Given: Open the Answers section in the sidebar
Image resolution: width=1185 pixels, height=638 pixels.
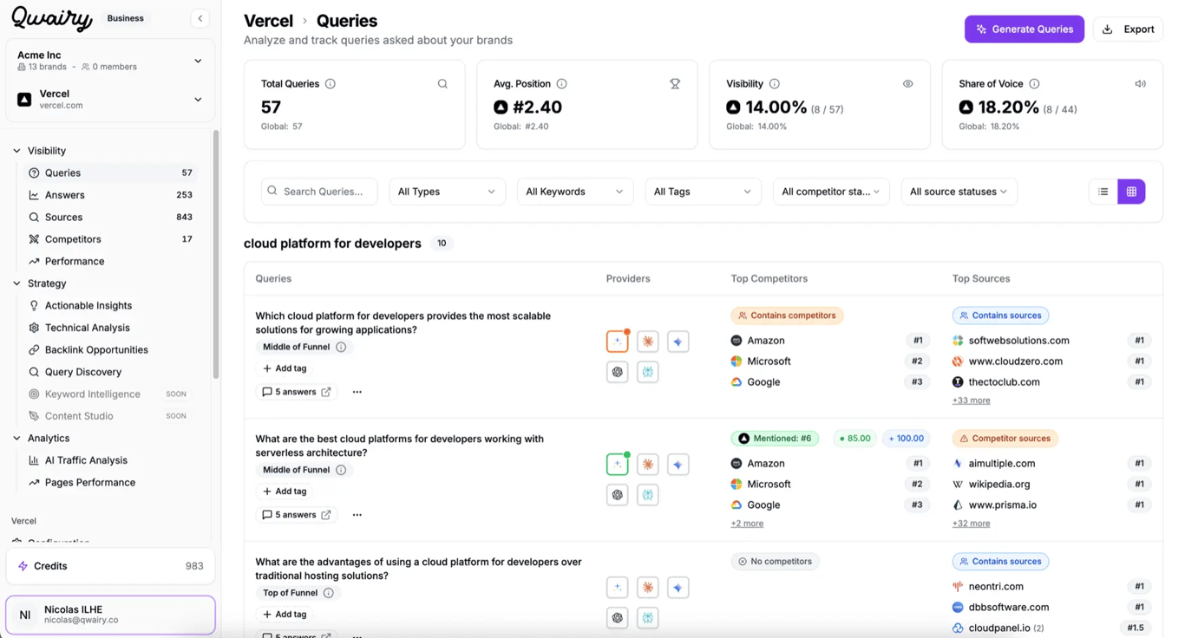Looking at the screenshot, I should pyautogui.click(x=65, y=194).
